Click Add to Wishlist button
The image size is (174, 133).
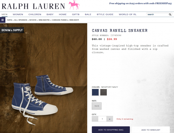(151, 130)
